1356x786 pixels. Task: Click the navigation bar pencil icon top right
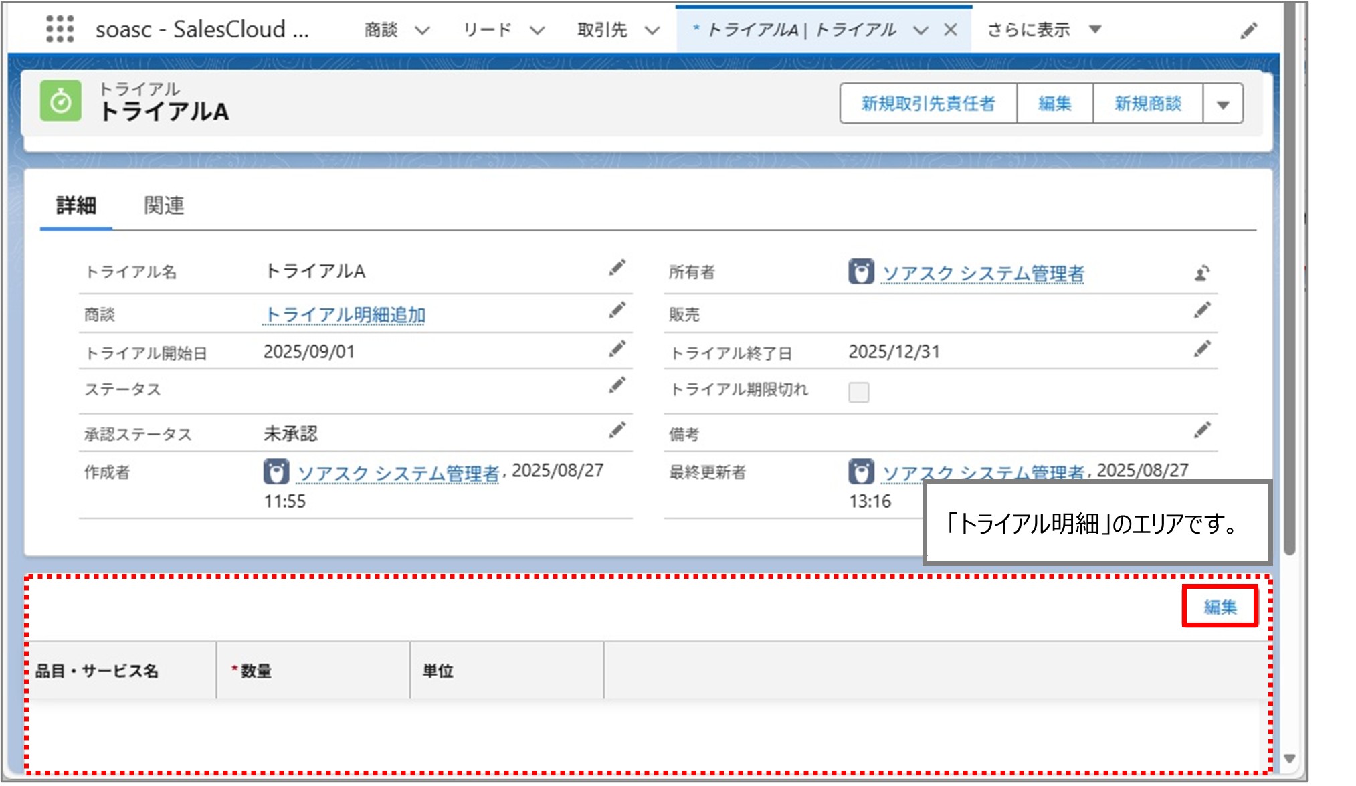pos(1248,29)
